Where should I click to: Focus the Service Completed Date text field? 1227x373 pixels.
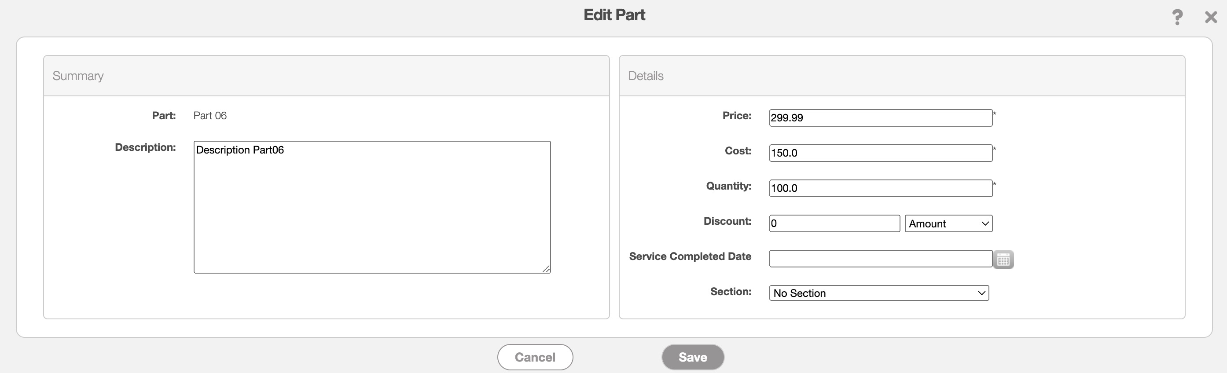click(880, 259)
